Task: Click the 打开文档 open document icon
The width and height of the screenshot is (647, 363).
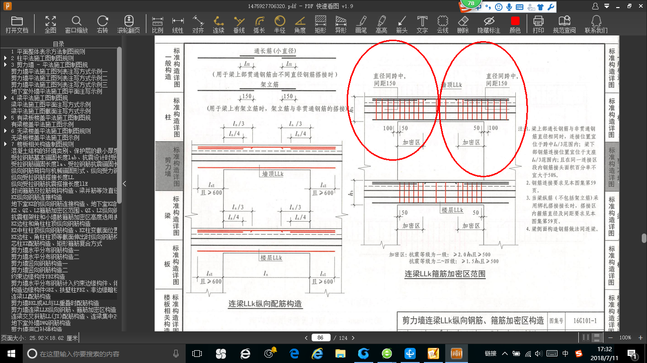Action: click(17, 24)
